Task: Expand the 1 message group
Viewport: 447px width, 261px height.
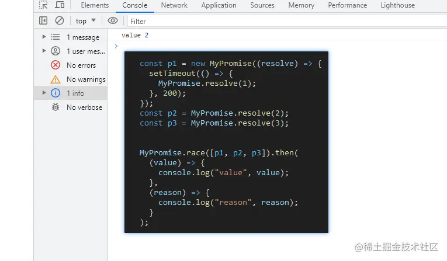Action: (x=44, y=37)
